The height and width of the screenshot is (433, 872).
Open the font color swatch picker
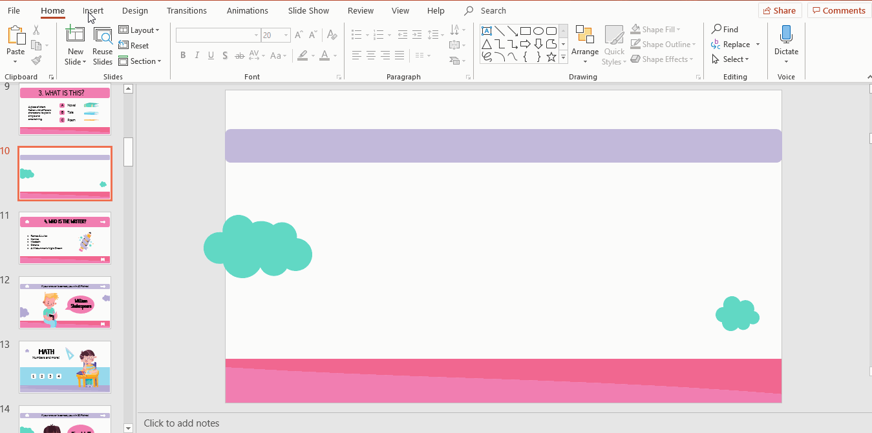click(x=334, y=56)
